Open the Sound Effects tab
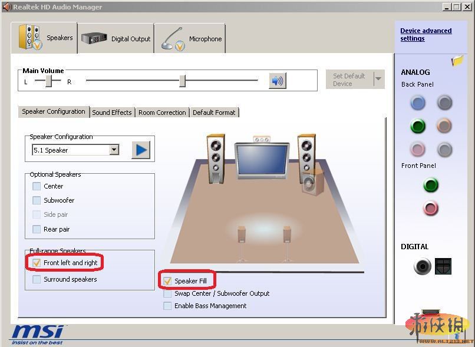475x347 pixels. click(112, 113)
